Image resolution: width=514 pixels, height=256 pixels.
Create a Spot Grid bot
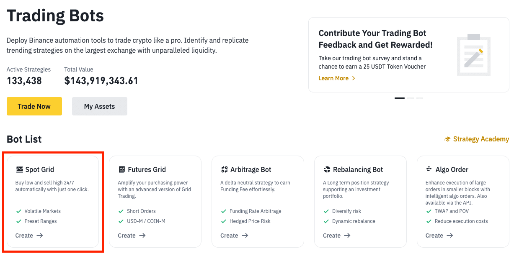point(29,236)
